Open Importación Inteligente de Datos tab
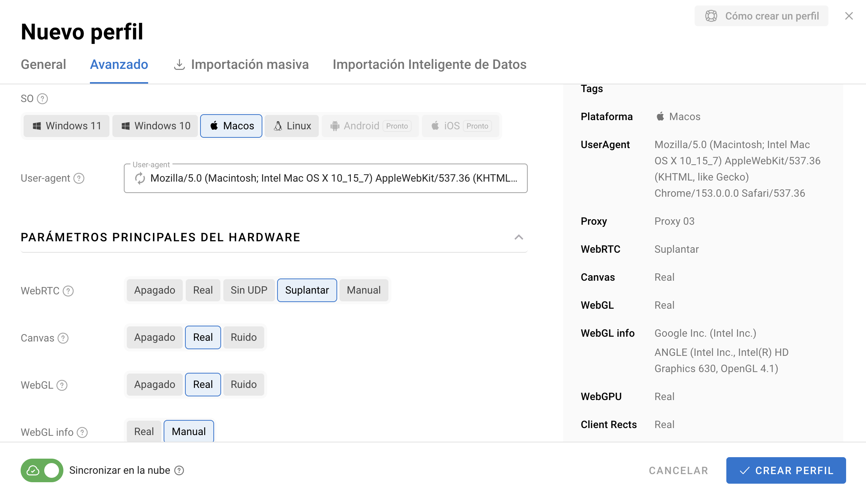Viewport: 866px width, 501px height. tap(430, 64)
